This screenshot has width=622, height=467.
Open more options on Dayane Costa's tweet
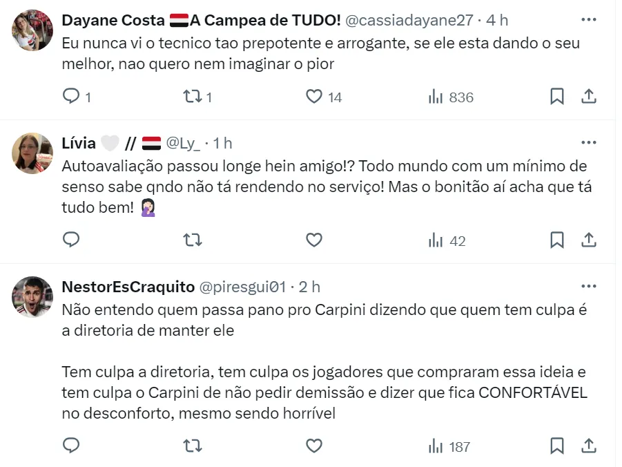(x=589, y=20)
